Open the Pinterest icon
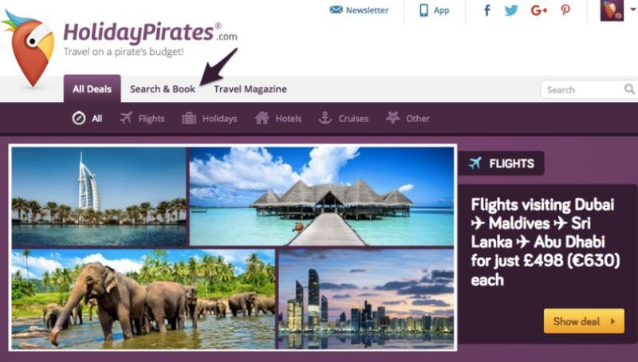The height and width of the screenshot is (362, 638). 565,10
